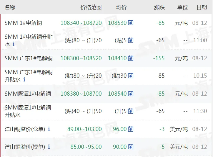Open the 洋山铜溢价(仓单) product link
This screenshot has height=157, width=213.
(25, 129)
